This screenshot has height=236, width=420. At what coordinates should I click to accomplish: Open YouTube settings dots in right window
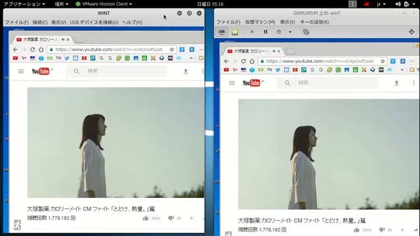pyautogui.click(x=414, y=83)
